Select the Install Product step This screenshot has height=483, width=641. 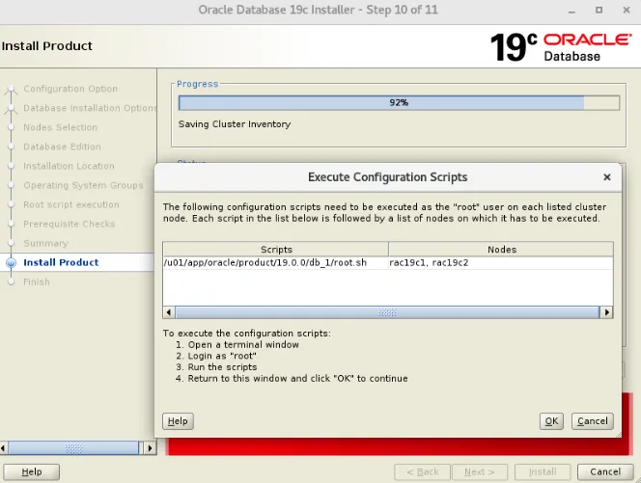click(x=61, y=262)
